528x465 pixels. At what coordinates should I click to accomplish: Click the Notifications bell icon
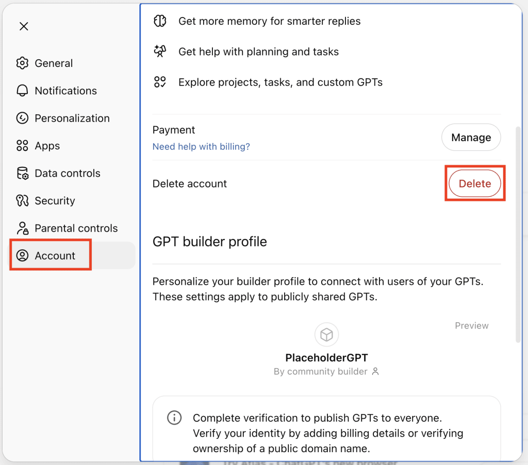click(22, 91)
